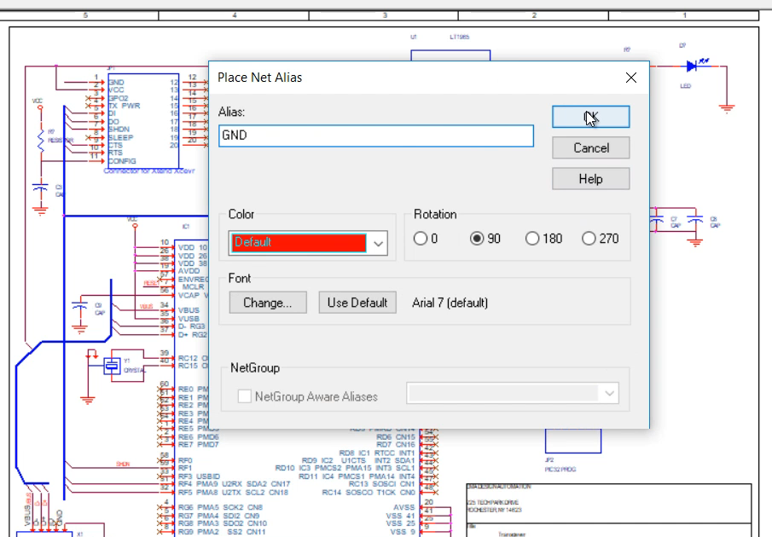Select the C9 capacitor symbol
Viewport: 772px width, 537px height.
79,306
